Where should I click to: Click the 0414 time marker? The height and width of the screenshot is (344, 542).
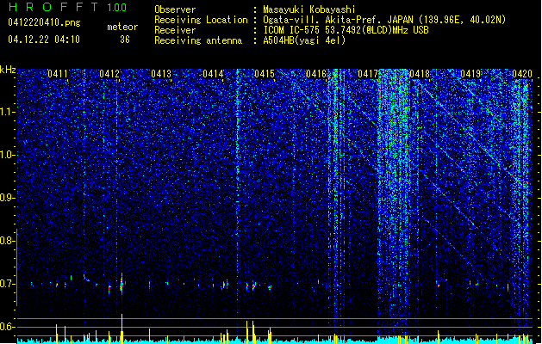click(x=213, y=74)
